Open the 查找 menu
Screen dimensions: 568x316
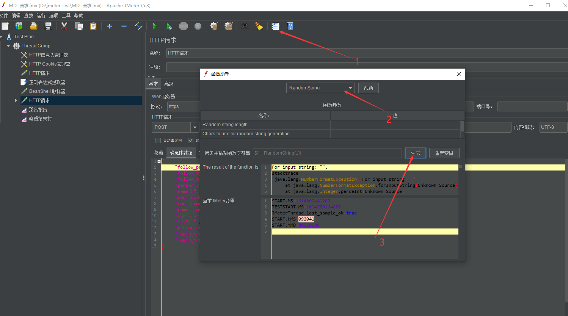pyautogui.click(x=28, y=16)
